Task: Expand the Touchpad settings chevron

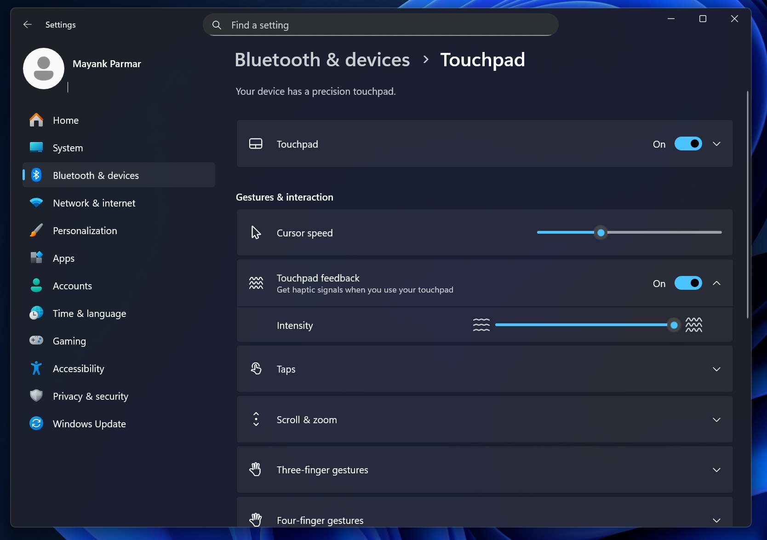Action: [716, 144]
